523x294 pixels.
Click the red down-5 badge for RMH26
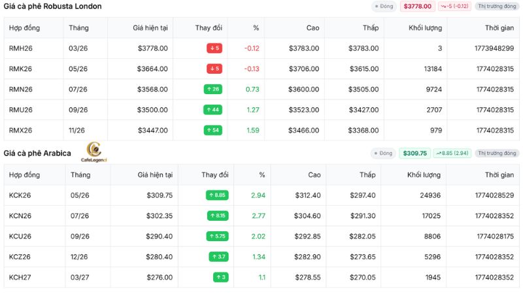tap(214, 48)
